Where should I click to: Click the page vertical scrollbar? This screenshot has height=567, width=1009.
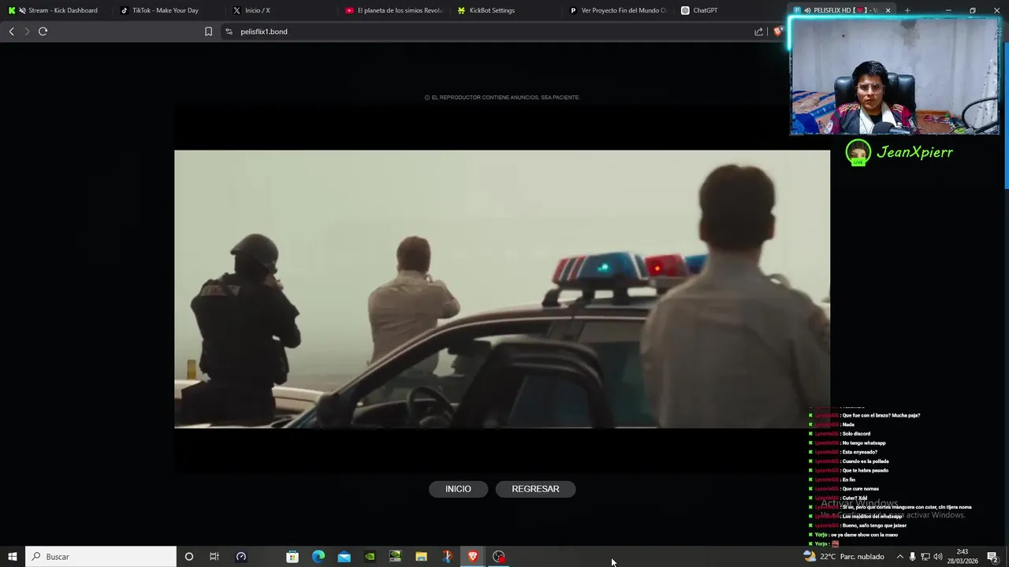click(1006, 114)
